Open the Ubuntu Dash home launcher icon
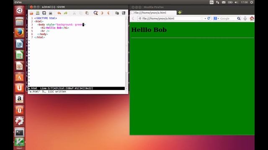Viewport: 268px width, 150px height. pyautogui.click(x=19, y=10)
